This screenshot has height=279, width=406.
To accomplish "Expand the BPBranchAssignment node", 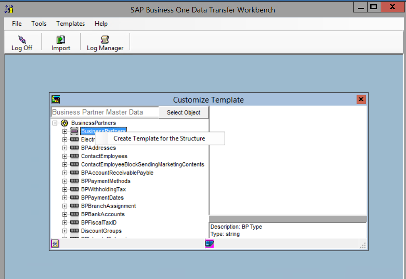I will 65,206.
